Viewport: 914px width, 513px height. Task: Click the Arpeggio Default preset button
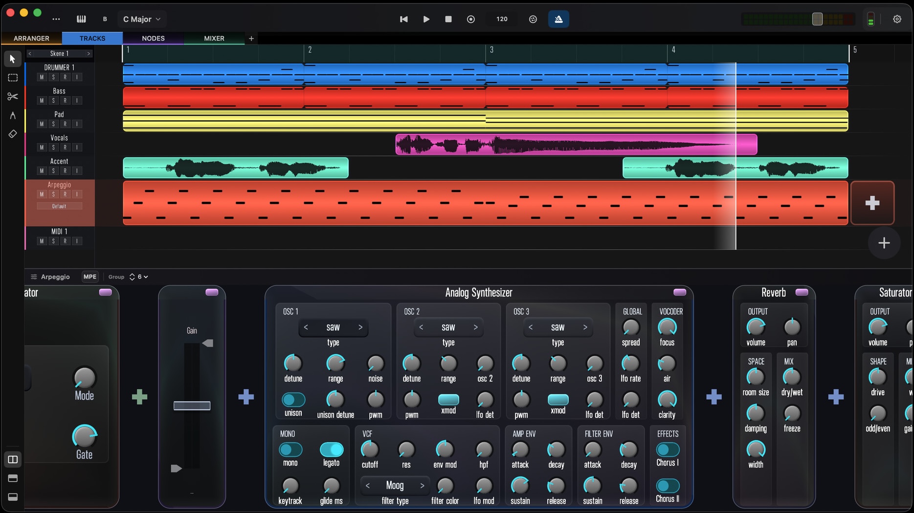tap(59, 206)
